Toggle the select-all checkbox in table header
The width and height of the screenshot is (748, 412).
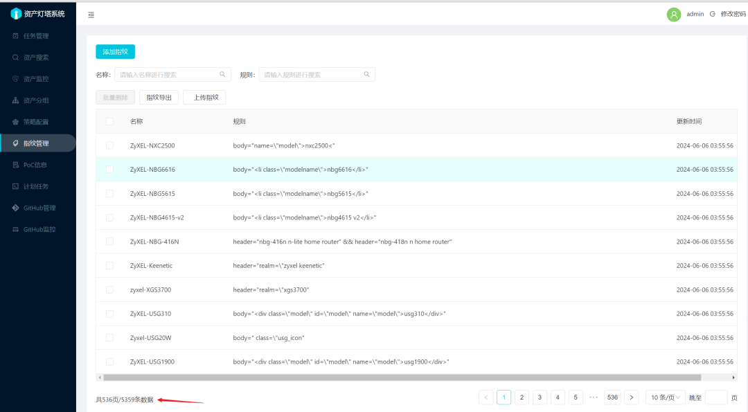[x=109, y=121]
